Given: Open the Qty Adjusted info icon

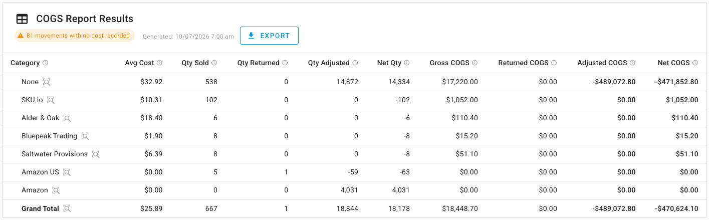Looking at the screenshot, I should tap(355, 63).
